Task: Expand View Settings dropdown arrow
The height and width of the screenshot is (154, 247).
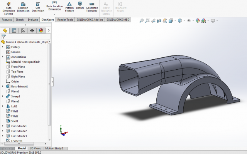Action: [217, 21]
